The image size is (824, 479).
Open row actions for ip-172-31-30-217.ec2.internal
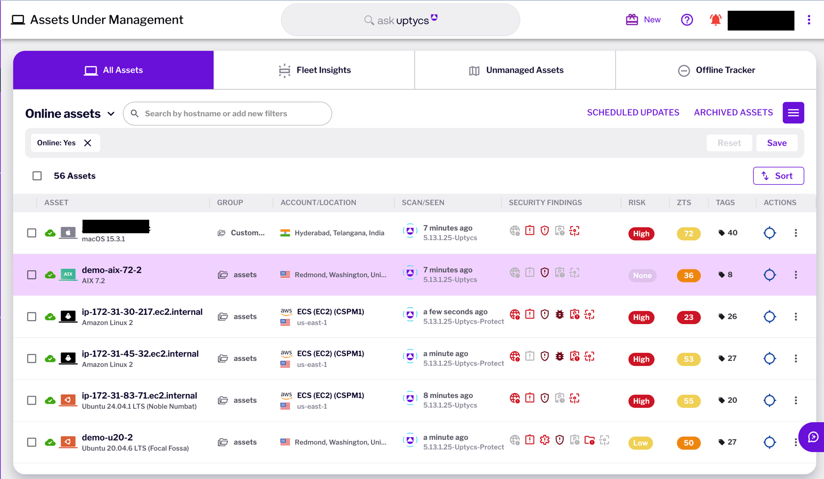796,316
